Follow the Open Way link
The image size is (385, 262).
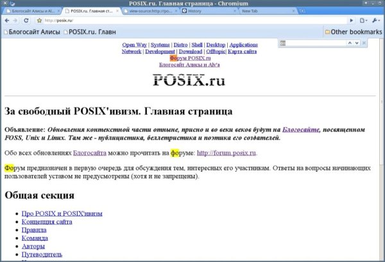(x=135, y=45)
